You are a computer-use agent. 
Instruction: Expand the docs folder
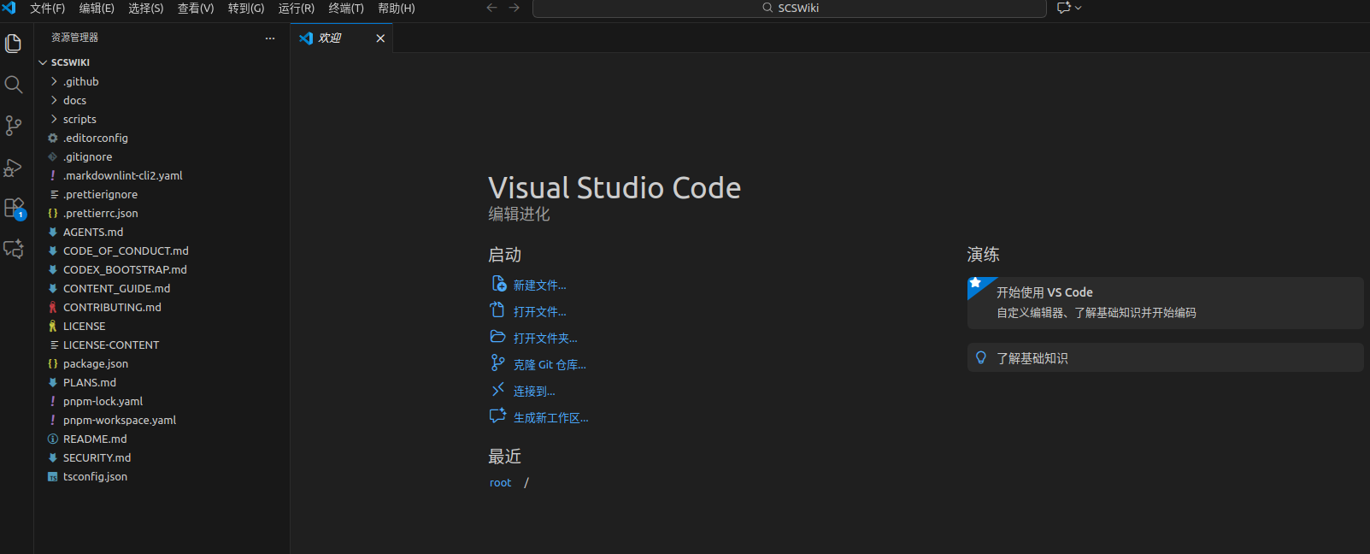click(x=54, y=100)
